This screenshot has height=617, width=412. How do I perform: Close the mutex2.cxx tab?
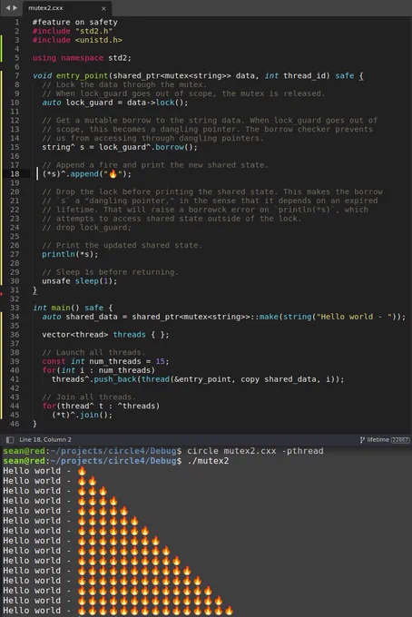[x=103, y=8]
